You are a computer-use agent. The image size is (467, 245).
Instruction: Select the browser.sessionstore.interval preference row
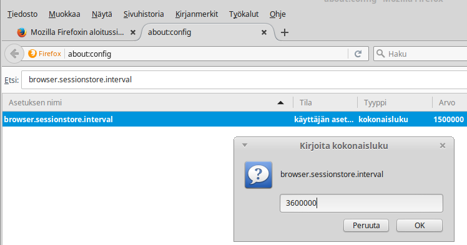tap(235, 119)
